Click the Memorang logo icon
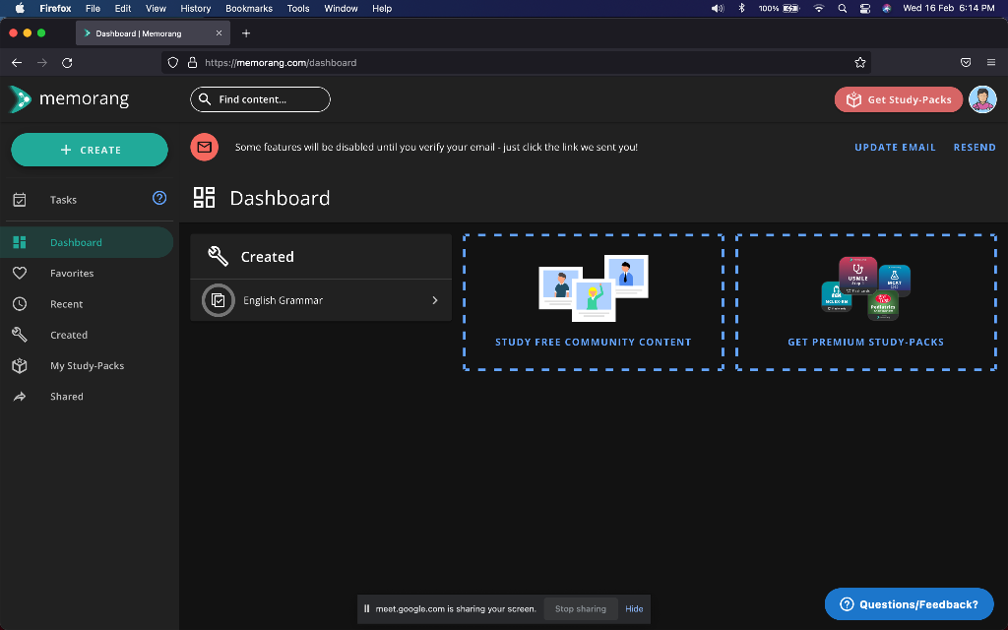Screen dimensions: 1008x630 click(20, 99)
